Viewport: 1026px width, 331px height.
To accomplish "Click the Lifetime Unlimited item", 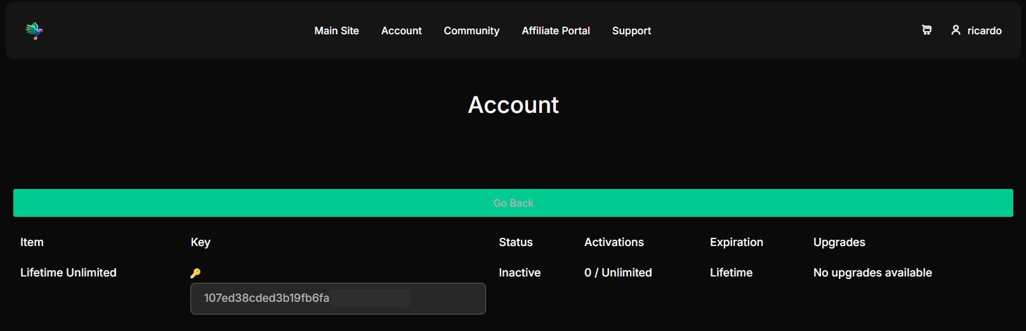I will (69, 273).
